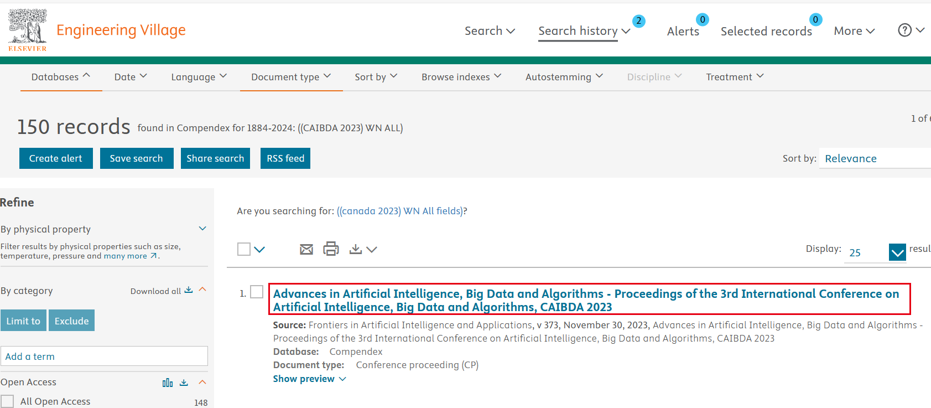This screenshot has height=408, width=931.
Task: Click Save search button
Action: [x=137, y=158]
